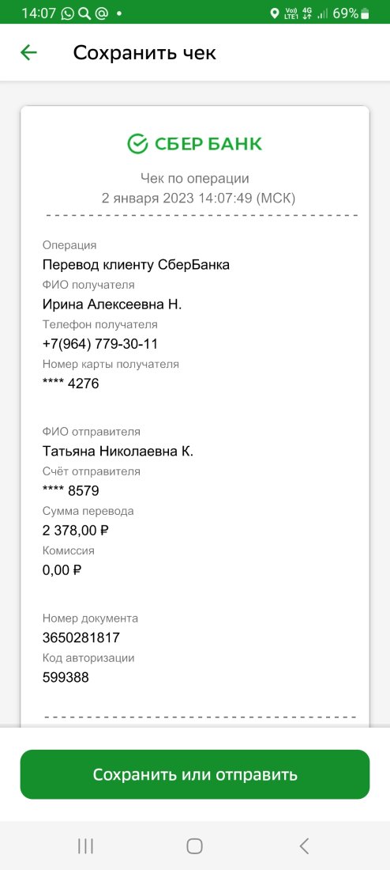Tap the recipient phone number +7(964) 779-30-11

coord(100,344)
